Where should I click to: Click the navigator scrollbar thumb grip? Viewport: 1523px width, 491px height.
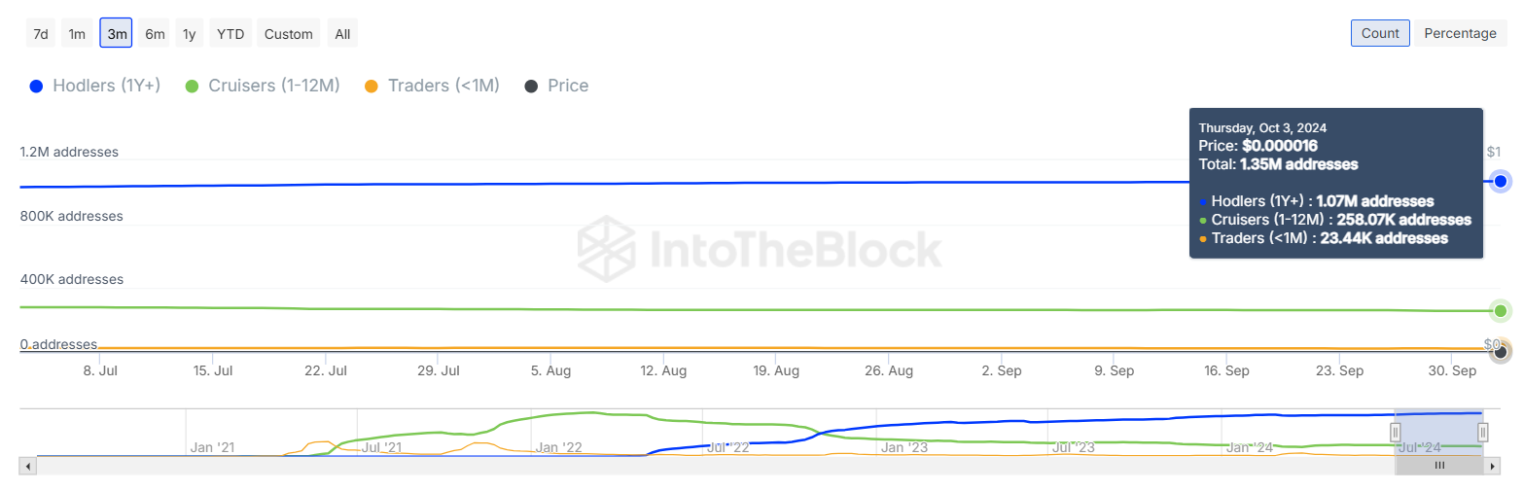point(1439,466)
